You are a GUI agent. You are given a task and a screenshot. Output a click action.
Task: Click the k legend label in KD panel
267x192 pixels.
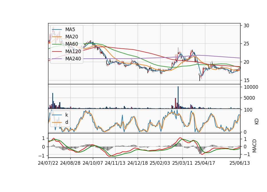click(66, 115)
